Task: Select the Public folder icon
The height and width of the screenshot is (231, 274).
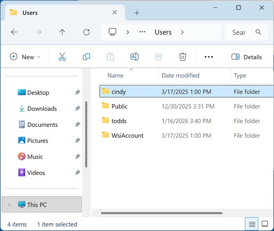Action: click(x=106, y=106)
